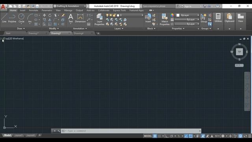Toggle object snap in status bar

191,136
